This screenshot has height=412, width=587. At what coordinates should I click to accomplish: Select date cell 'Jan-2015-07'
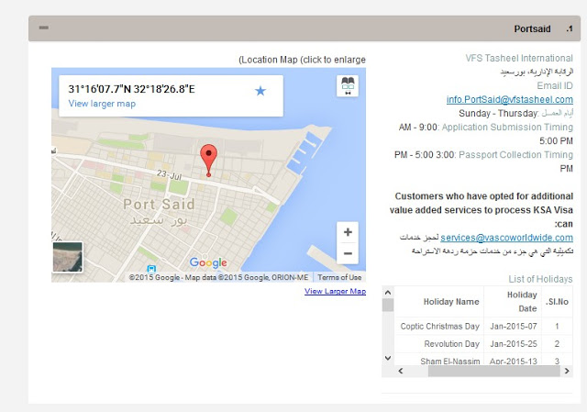point(514,327)
